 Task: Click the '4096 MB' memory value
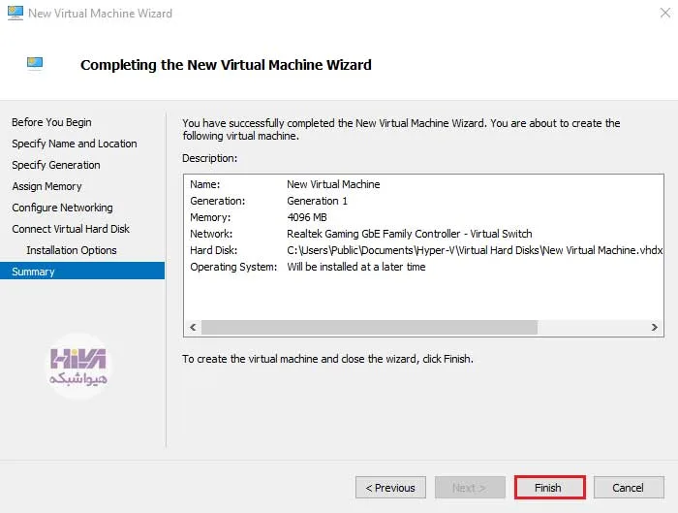307,217
